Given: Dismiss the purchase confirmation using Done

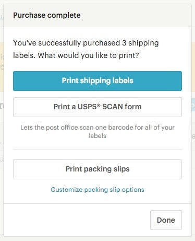Looking at the screenshot, I should 166,220.
